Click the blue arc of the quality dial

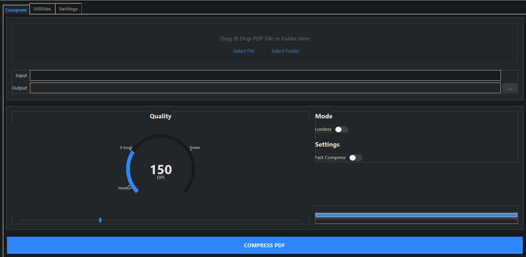click(129, 169)
